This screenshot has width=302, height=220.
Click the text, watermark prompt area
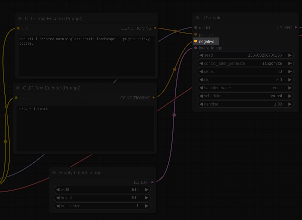click(x=85, y=128)
